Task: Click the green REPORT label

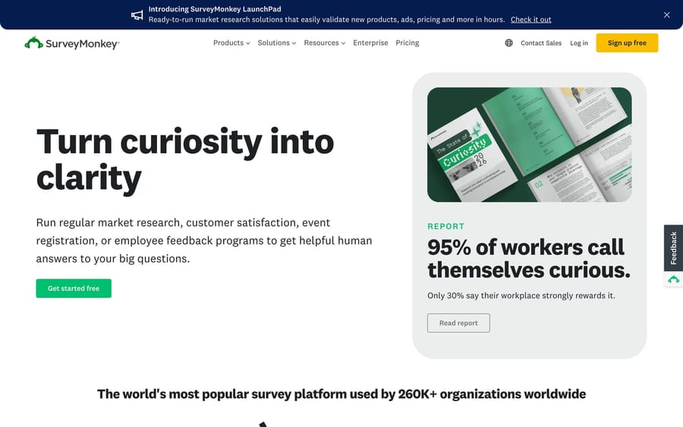Action: [446, 226]
